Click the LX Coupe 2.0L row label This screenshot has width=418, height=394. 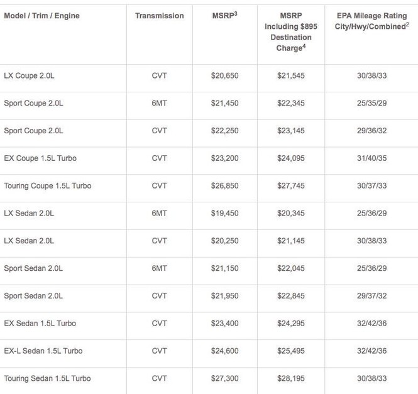pos(29,75)
